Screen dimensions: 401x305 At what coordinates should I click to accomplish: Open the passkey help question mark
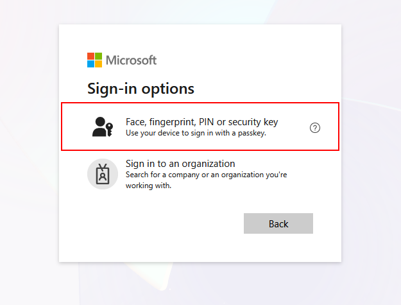pos(314,128)
